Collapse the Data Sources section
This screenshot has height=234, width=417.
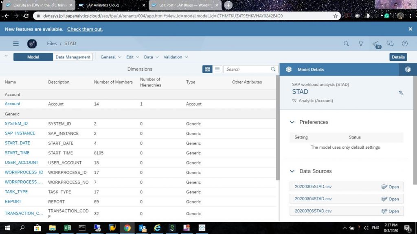tap(292, 171)
